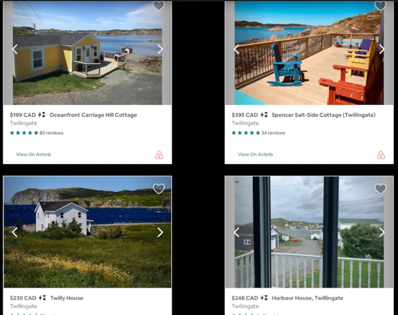Click Airbnb logo on Spencer Salt-Side card

tap(381, 155)
